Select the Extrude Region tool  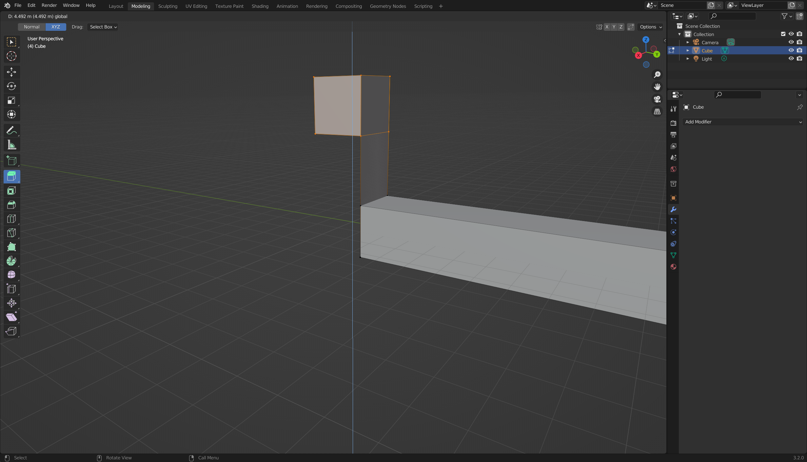click(11, 176)
